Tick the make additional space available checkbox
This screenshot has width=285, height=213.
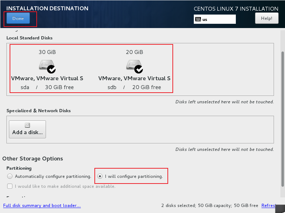[10, 186]
